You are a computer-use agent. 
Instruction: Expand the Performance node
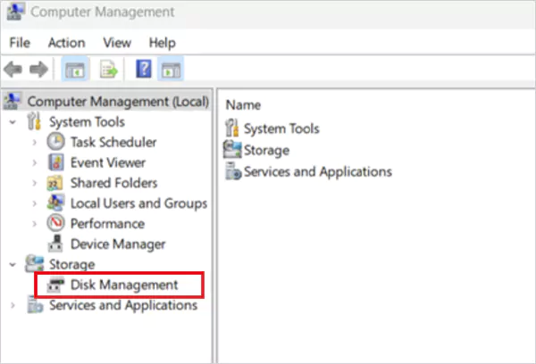pyautogui.click(x=35, y=224)
